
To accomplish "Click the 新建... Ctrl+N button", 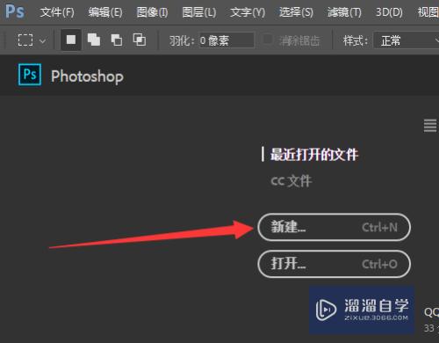I will pyautogui.click(x=334, y=227).
